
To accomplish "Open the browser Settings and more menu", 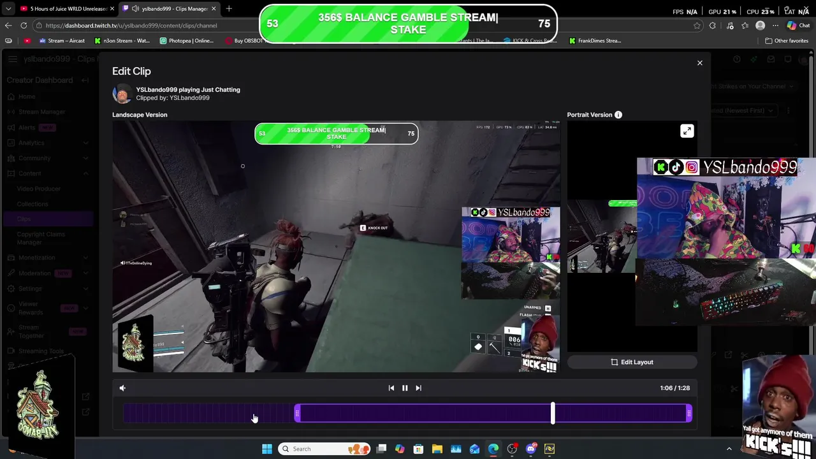I will (775, 25).
